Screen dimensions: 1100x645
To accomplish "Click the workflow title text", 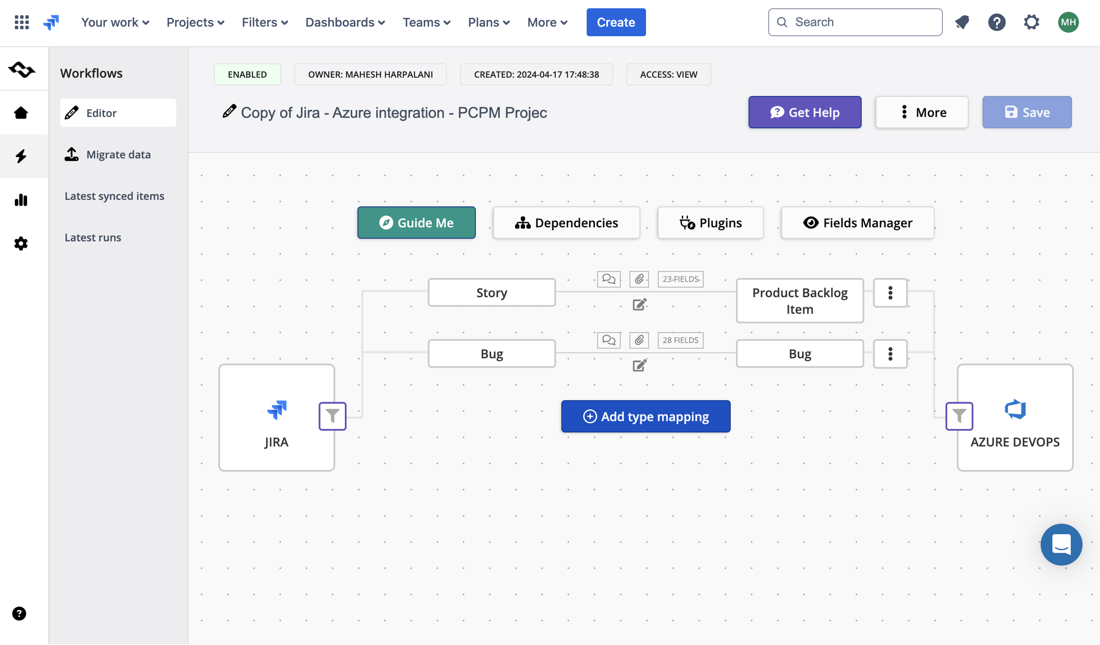I will [x=394, y=113].
